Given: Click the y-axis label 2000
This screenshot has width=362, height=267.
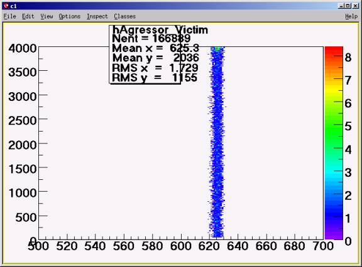Looking at the screenshot, I should click(23, 145).
